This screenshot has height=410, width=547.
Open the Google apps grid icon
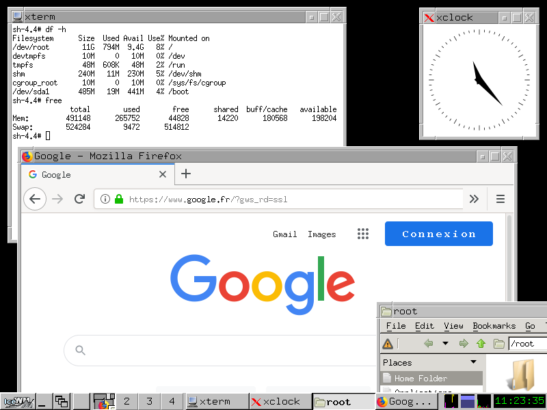tap(363, 233)
